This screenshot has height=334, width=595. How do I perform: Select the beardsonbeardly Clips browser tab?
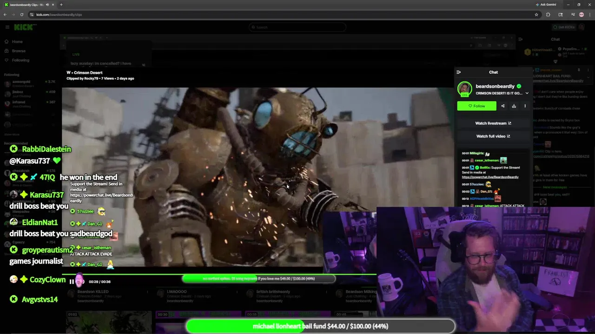29,5
